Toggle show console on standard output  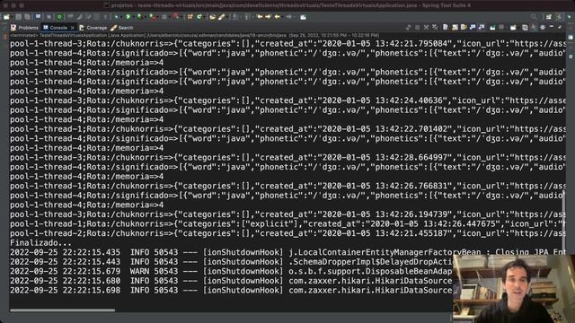click(473, 27)
